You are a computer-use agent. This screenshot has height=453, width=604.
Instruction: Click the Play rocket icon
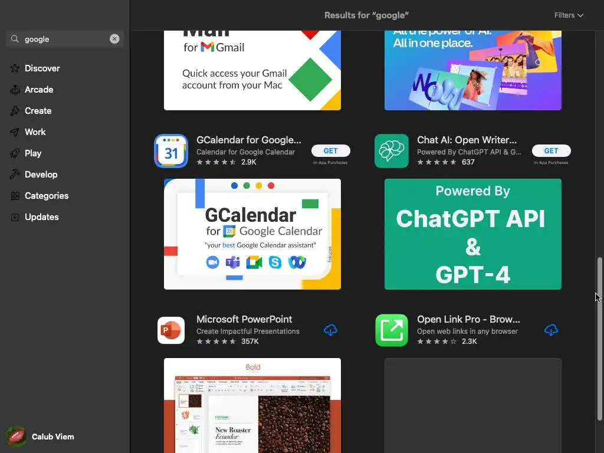[x=15, y=153]
